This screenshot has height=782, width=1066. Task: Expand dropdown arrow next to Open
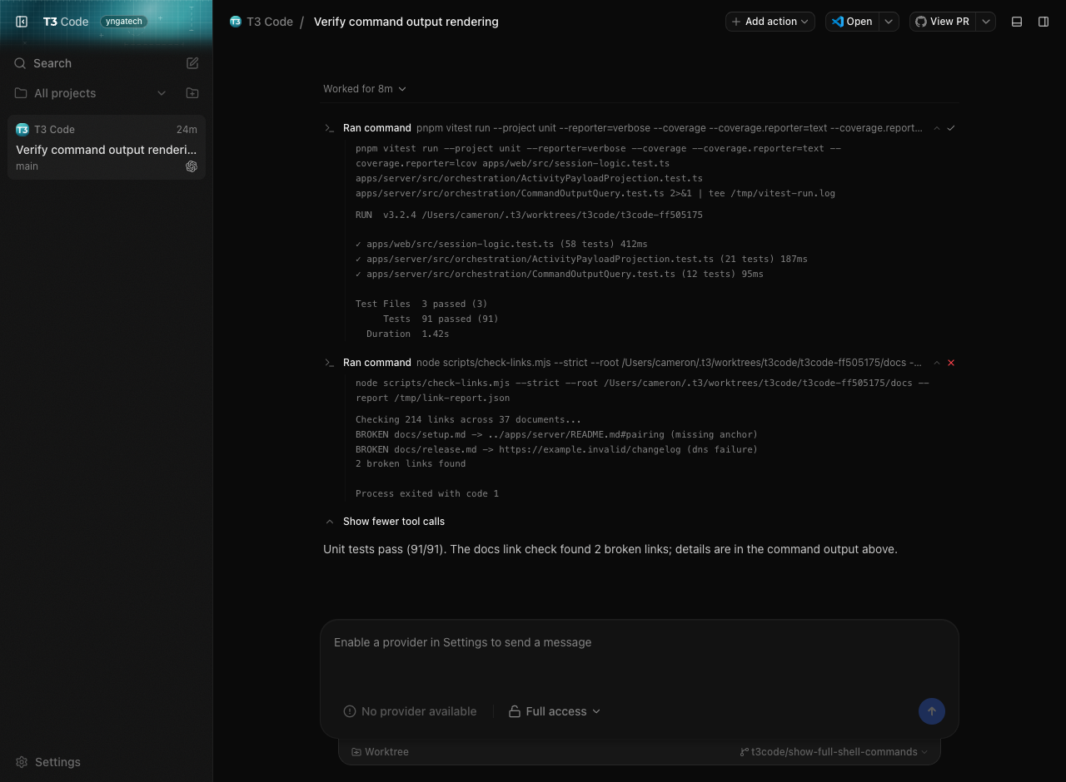pos(889,22)
